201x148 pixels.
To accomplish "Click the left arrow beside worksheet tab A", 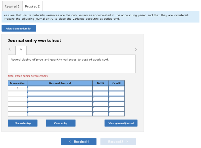I will point(10,49).
